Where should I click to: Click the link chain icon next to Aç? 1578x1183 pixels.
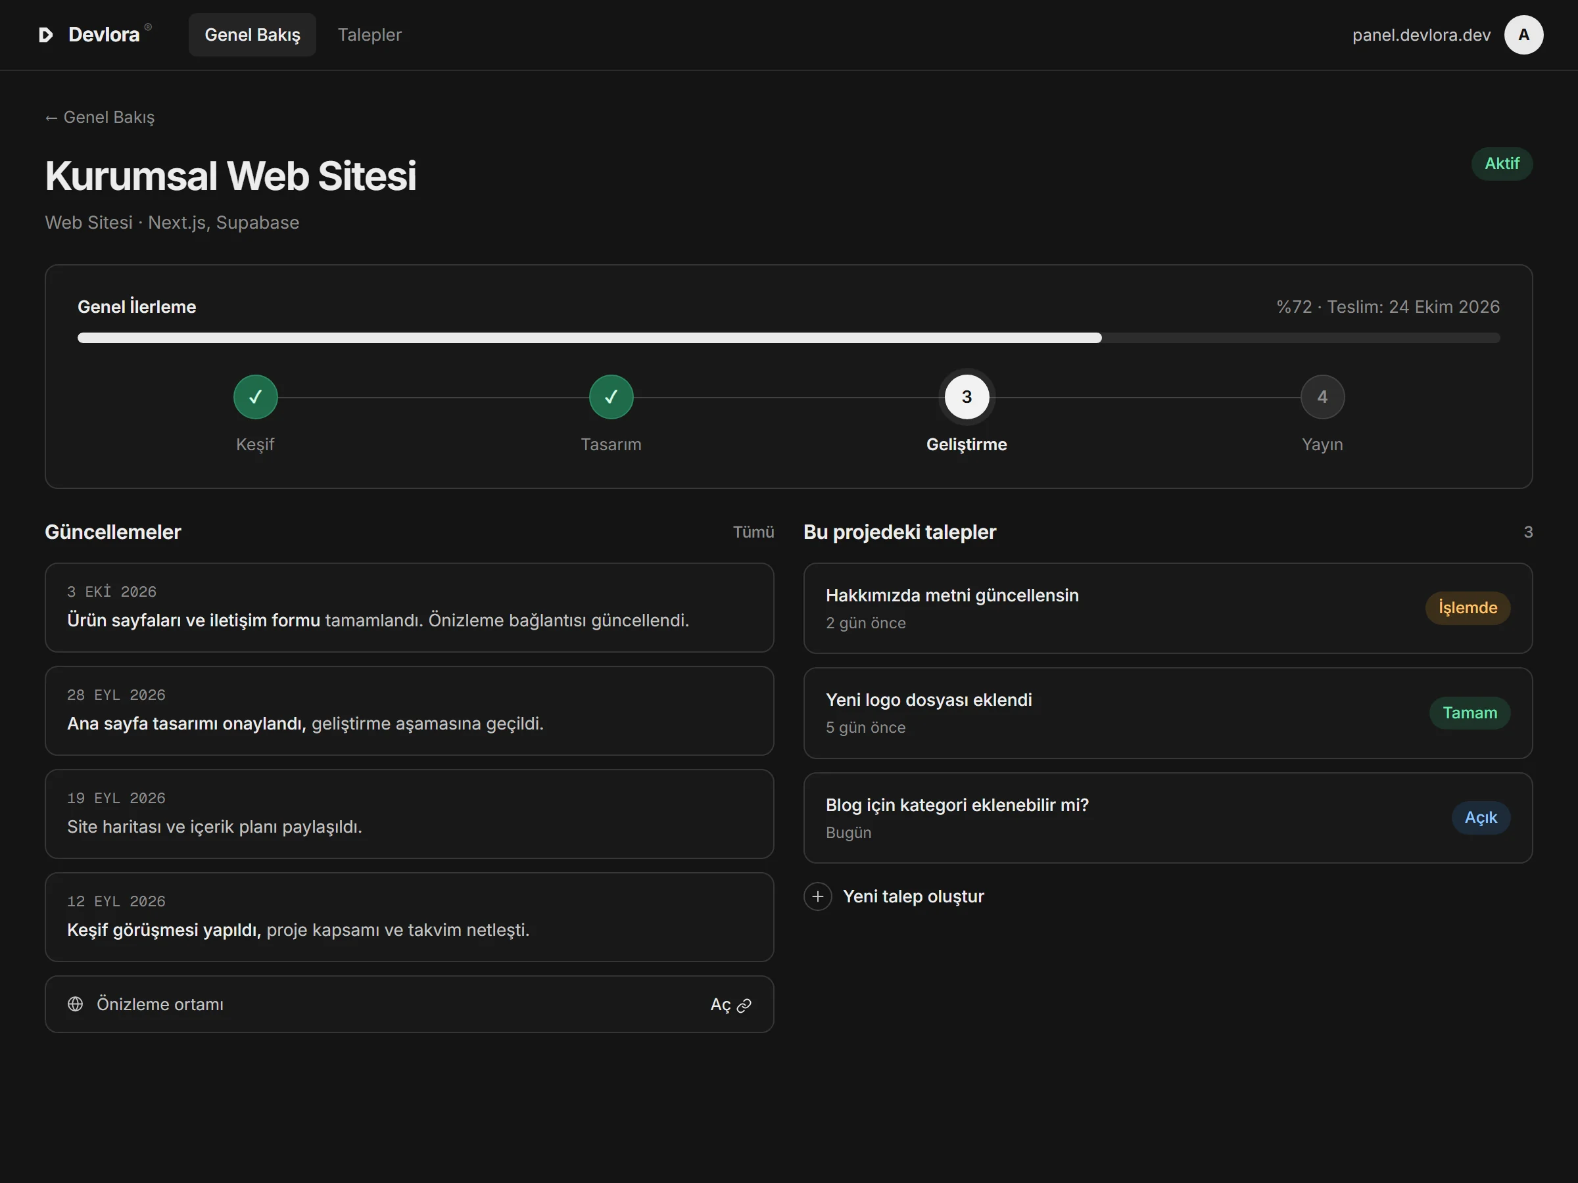pyautogui.click(x=744, y=1006)
